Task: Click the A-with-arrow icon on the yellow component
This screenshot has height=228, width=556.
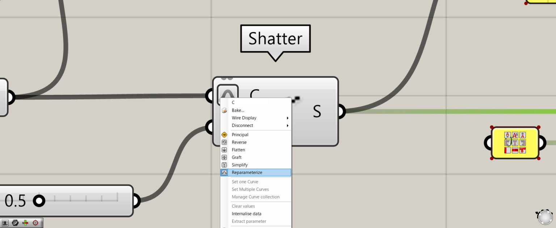Action: (x=508, y=135)
